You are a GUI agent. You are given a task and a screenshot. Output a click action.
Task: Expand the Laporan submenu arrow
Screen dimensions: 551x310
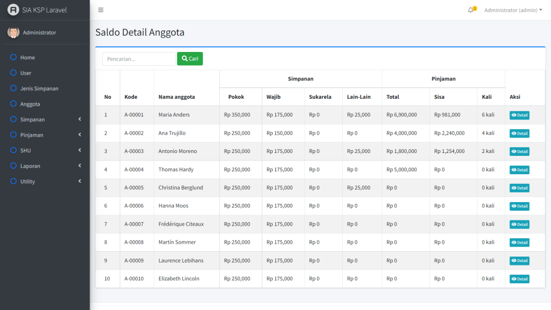pos(80,166)
